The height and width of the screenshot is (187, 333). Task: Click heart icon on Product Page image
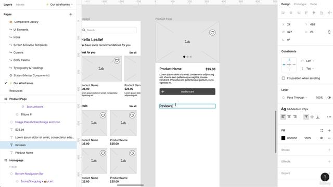click(x=212, y=32)
